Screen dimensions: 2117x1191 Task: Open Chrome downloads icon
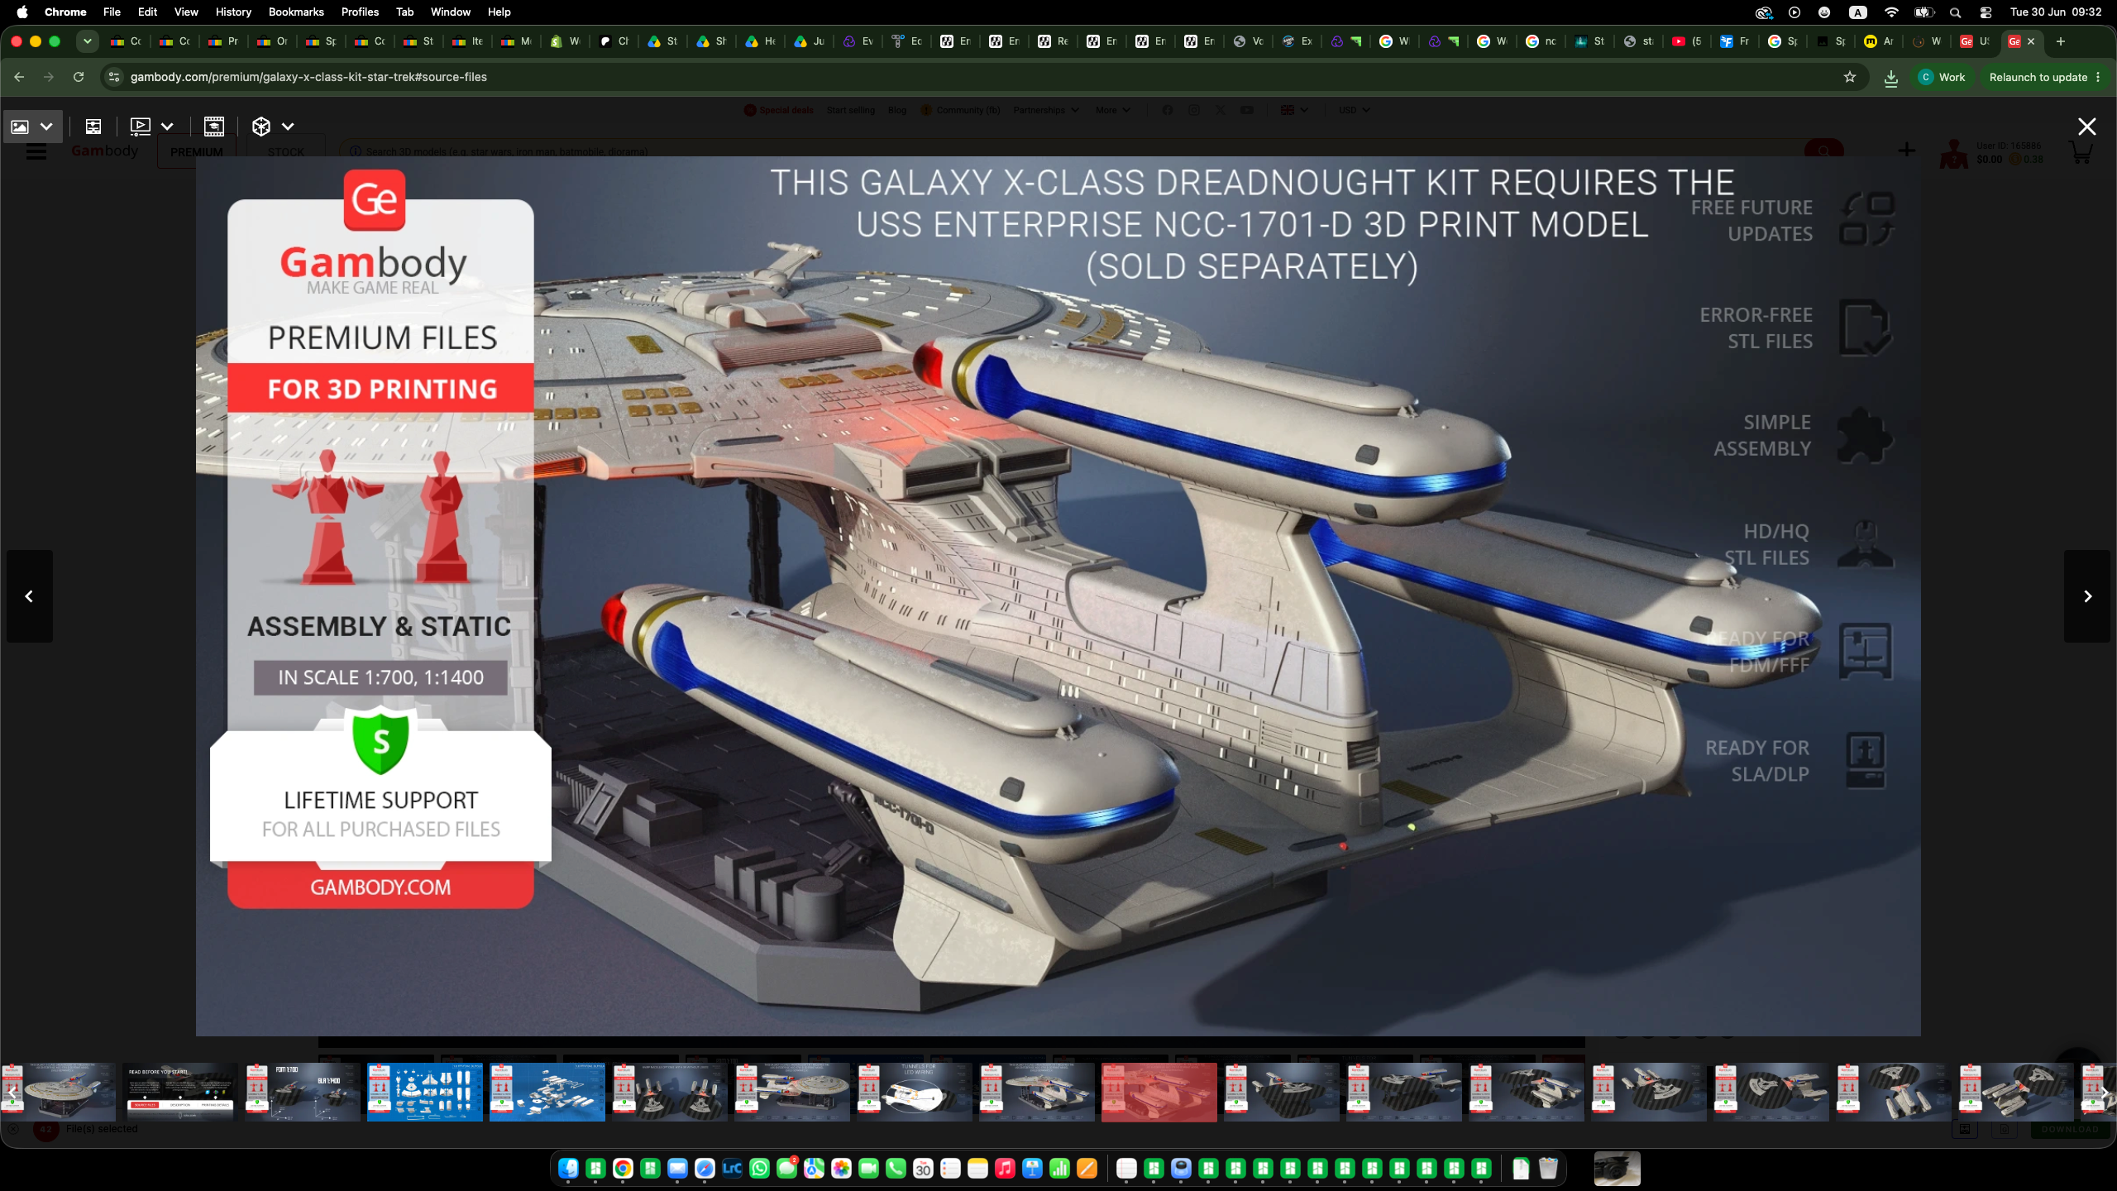pos(1891,78)
